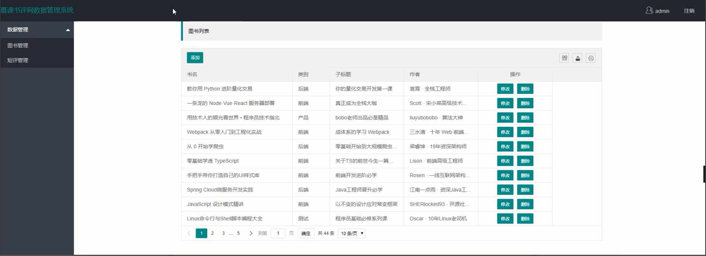
Task: Click 修改 for JavaScript 设计模式精讲
Action: [505, 204]
